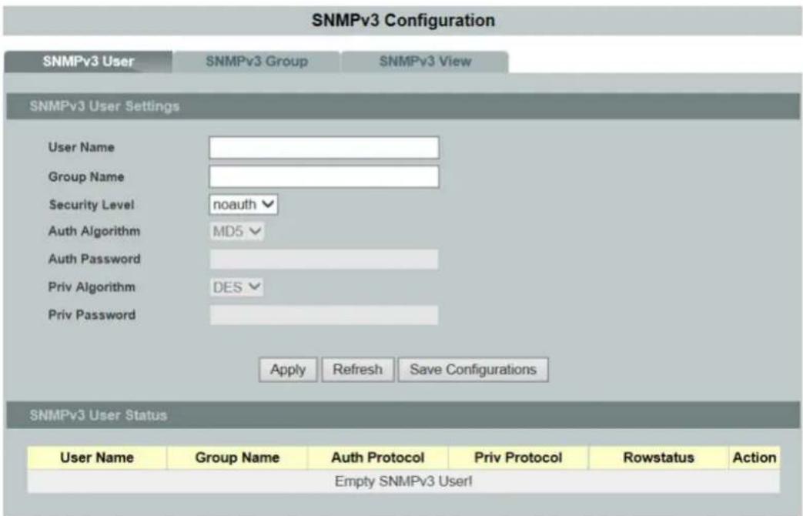Focus the Group Name input field
The image size is (803, 516).
(x=323, y=177)
